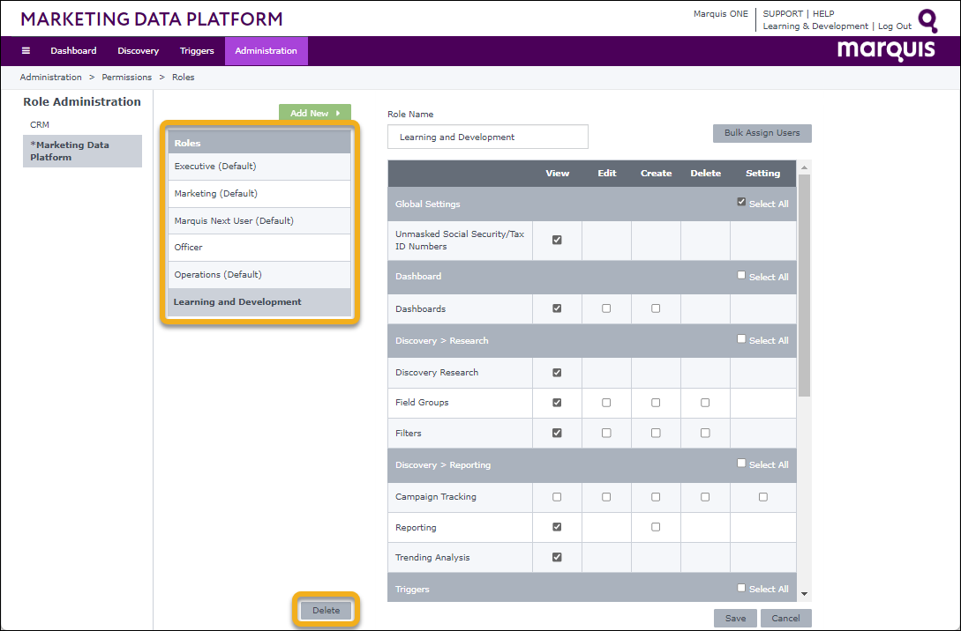Click the search magnifier icon
This screenshot has height=631, width=961.
(x=927, y=21)
